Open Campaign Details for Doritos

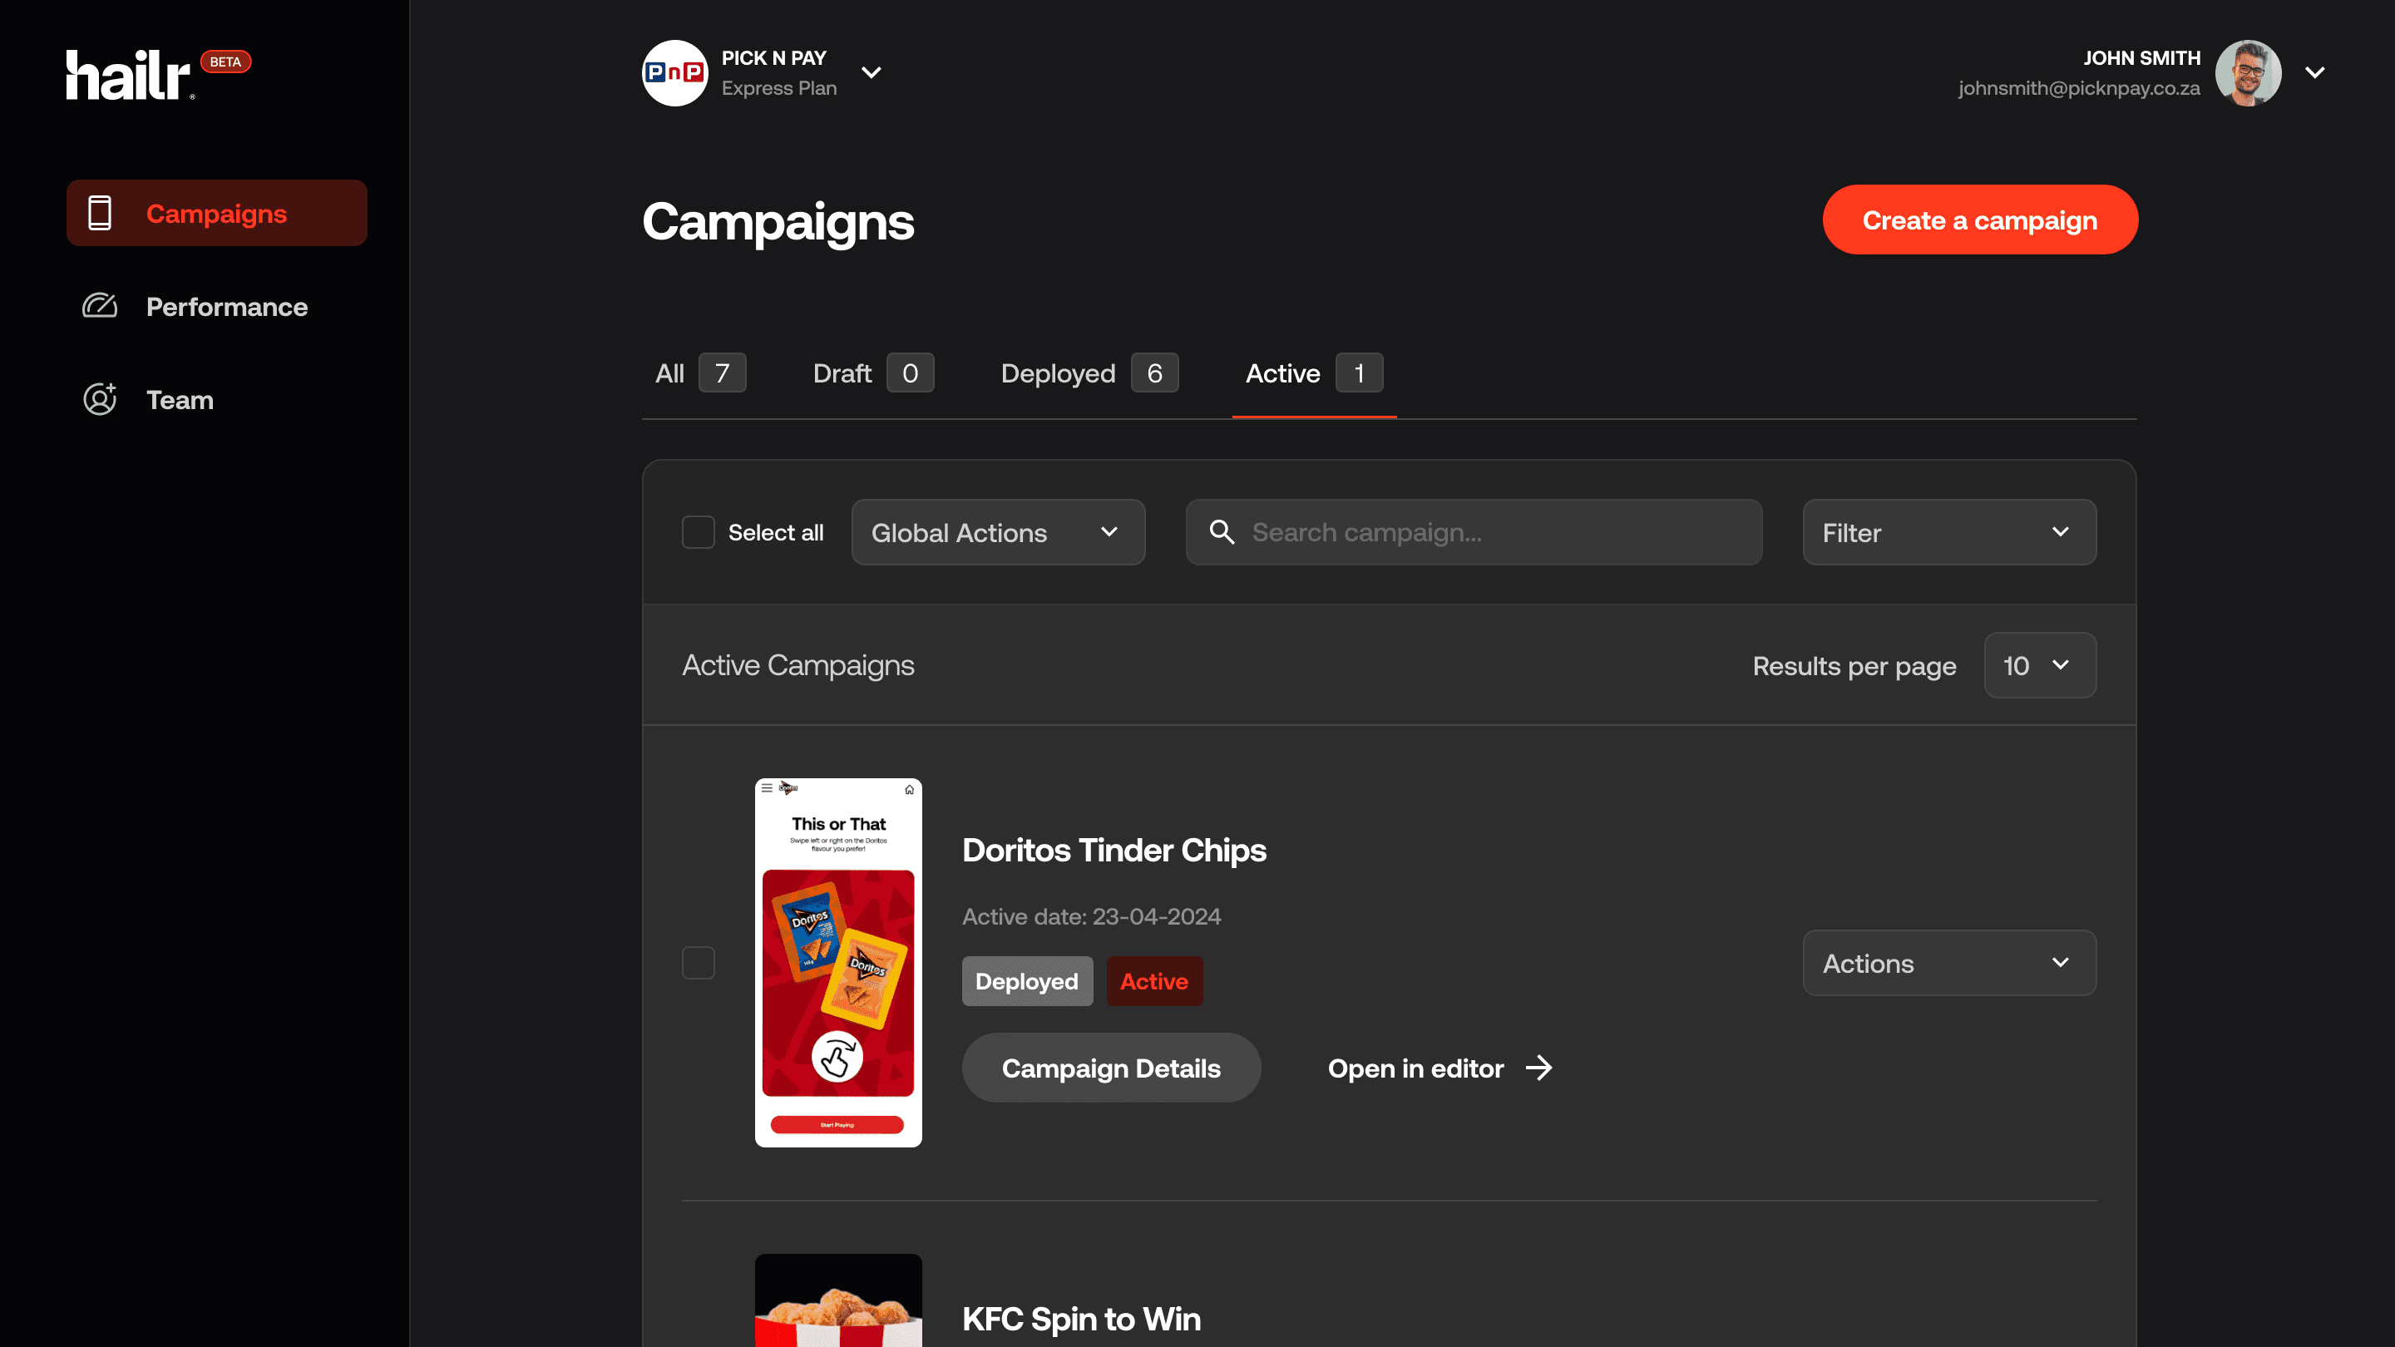pyautogui.click(x=1110, y=1067)
